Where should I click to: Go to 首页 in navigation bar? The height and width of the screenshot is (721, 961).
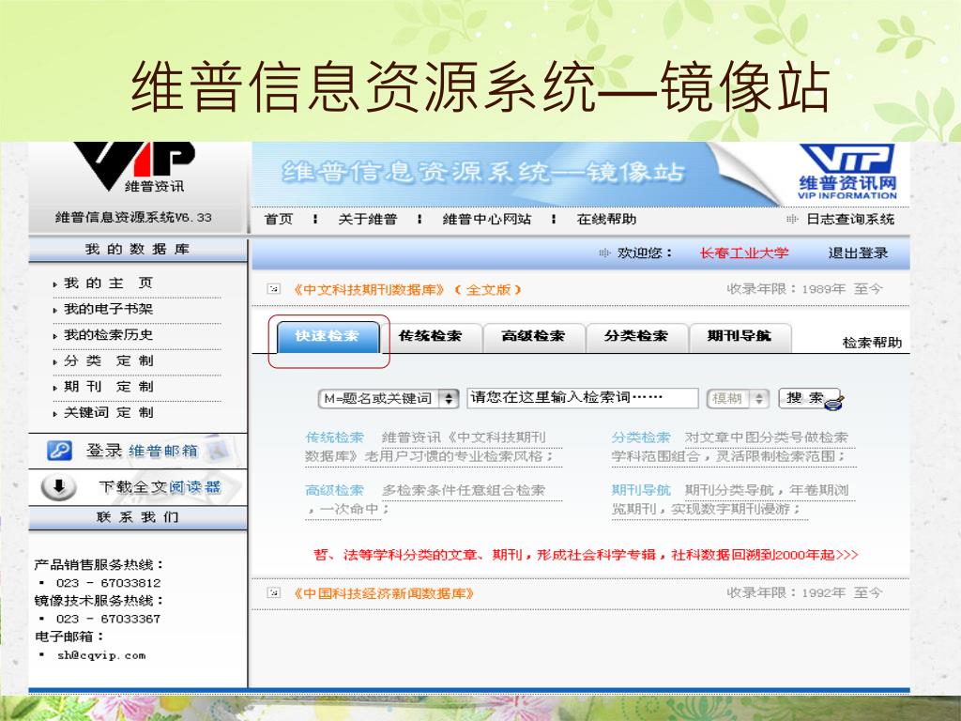pos(279,220)
